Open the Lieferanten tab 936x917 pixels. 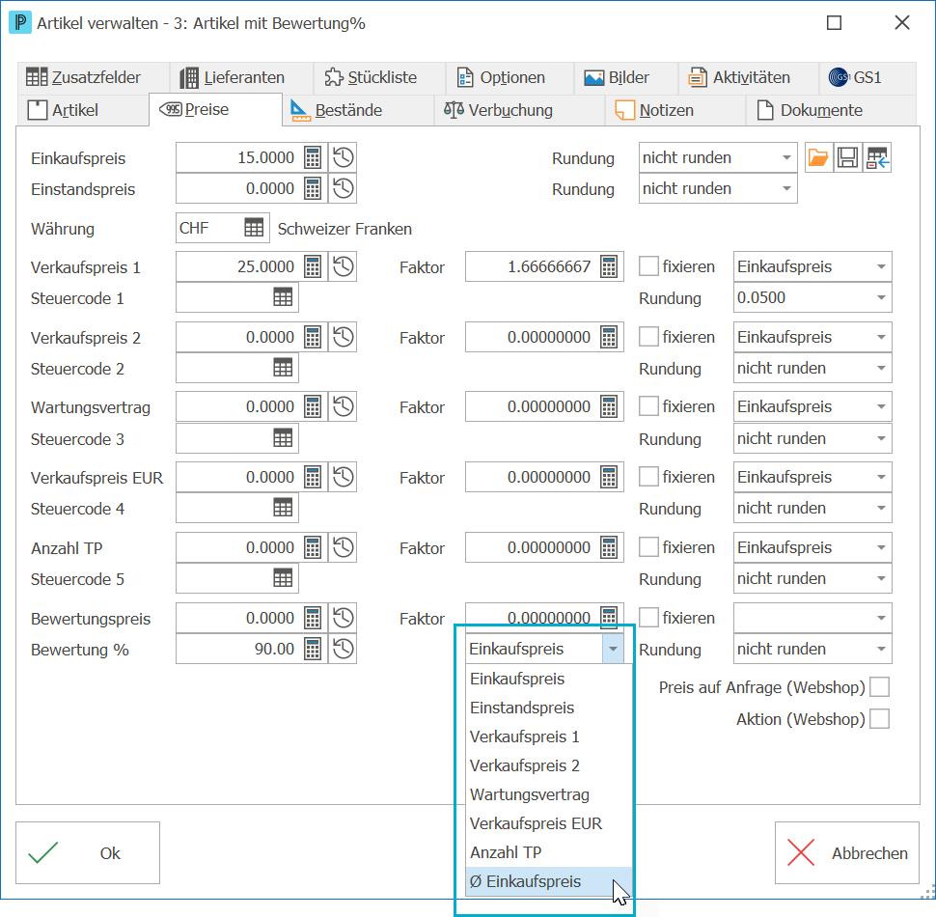(x=233, y=77)
